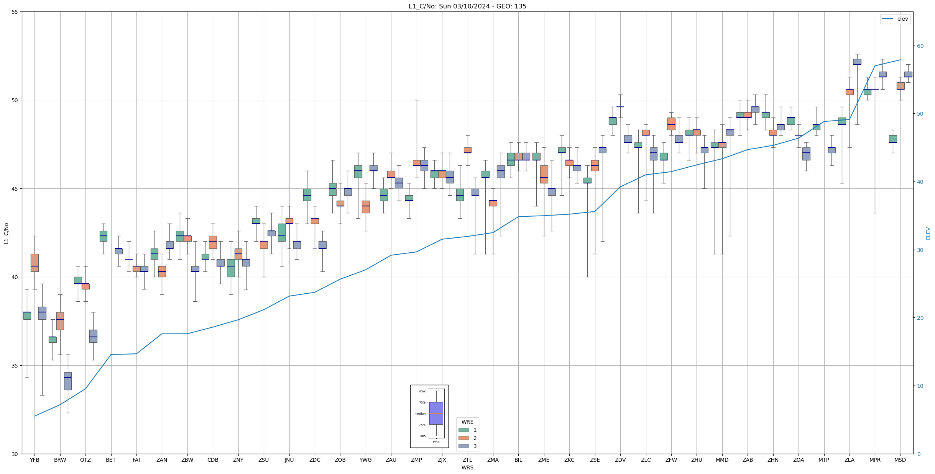The height and width of the screenshot is (474, 935).
Task: Click the ZDV x-axis station label
Action: (620, 460)
